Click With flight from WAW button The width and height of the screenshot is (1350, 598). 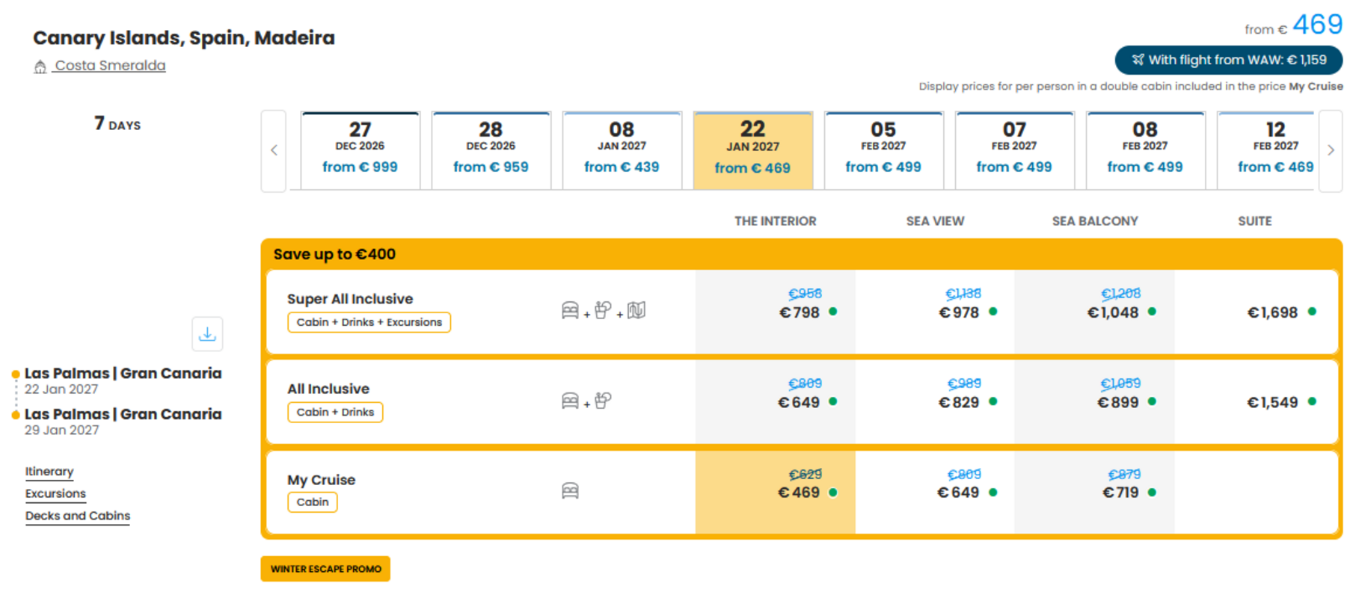(x=1228, y=60)
